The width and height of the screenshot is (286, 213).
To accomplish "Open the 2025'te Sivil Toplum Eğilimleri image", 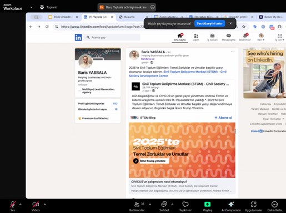I will point(182,150).
